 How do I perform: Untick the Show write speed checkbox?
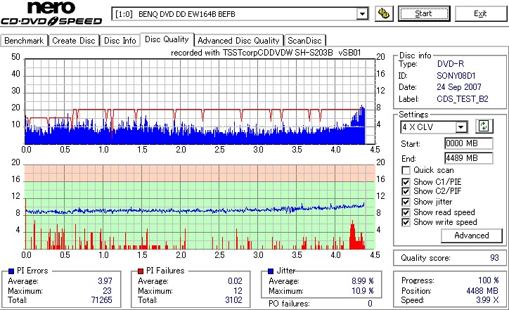pos(406,222)
